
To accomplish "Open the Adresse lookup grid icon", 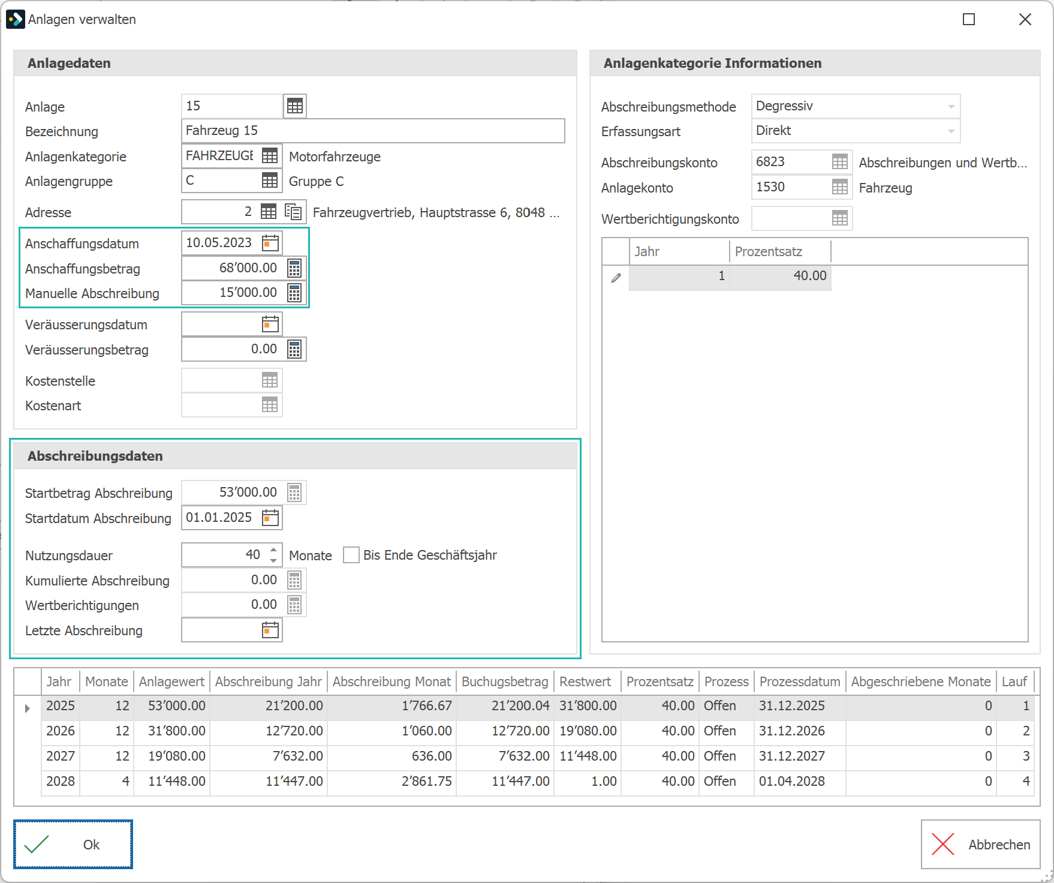I will point(269,212).
